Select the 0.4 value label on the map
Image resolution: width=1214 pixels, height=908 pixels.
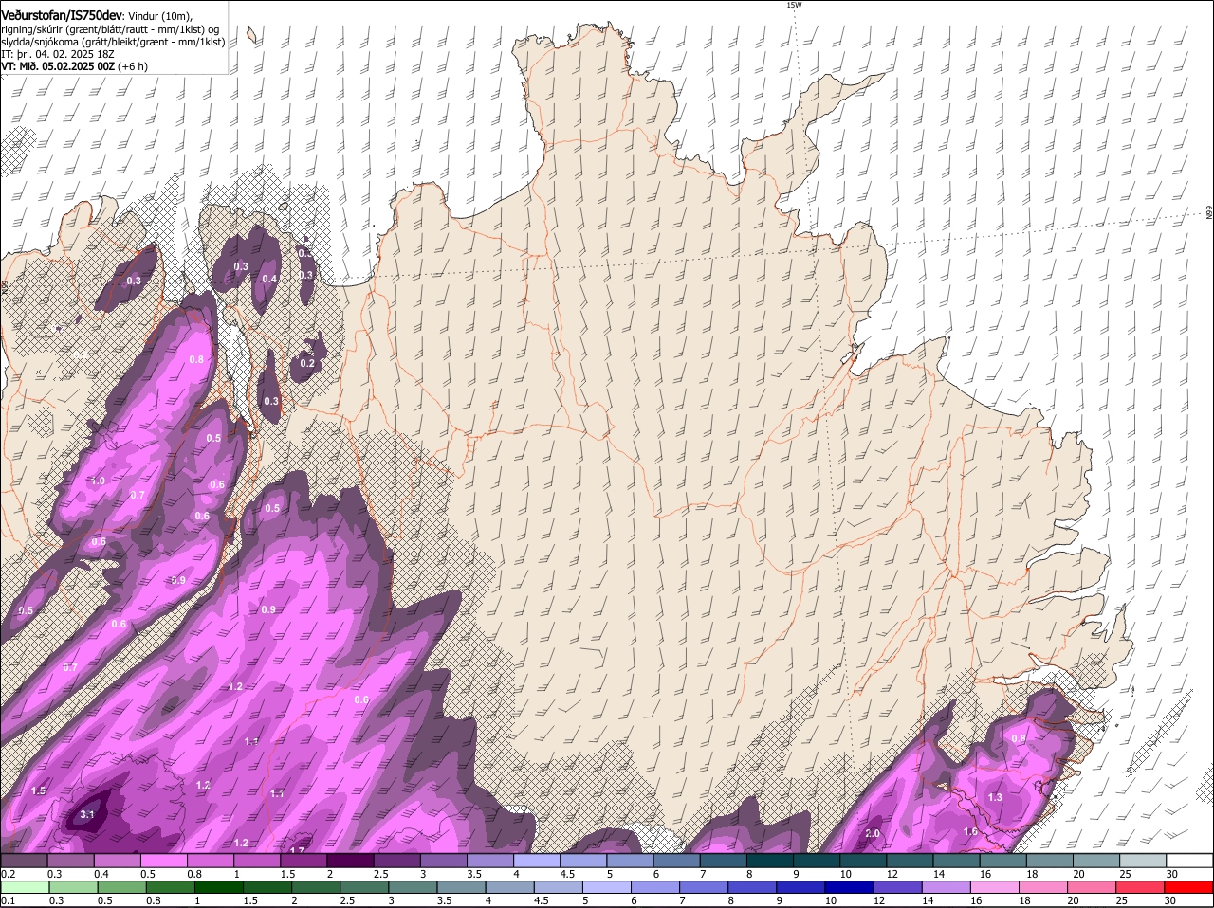[269, 279]
